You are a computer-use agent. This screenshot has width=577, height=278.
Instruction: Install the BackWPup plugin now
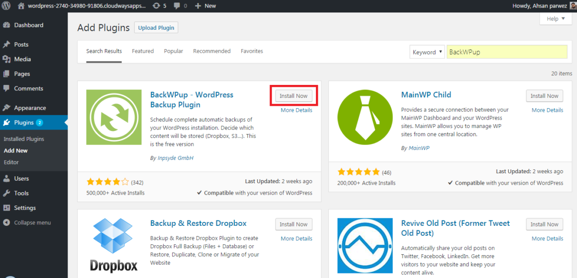point(293,96)
